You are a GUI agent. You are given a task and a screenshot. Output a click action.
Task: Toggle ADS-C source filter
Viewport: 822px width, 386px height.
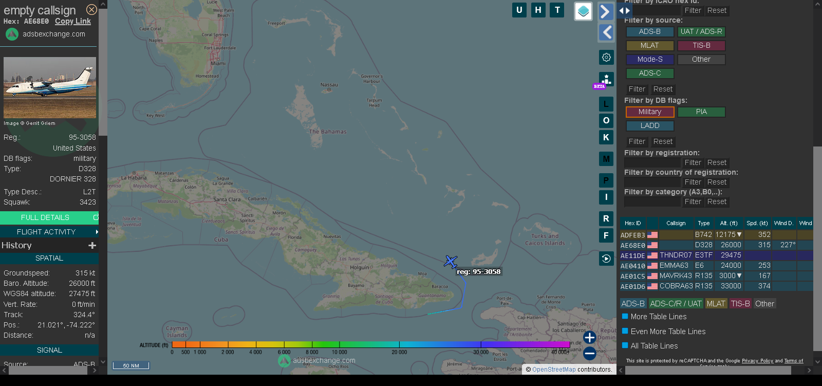point(650,73)
